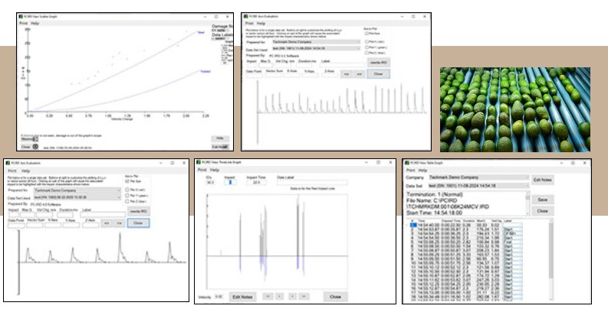Enable Plot X checkbox in top Axis Evaluation
The width and height of the screenshot is (608, 309).
(x=367, y=41)
